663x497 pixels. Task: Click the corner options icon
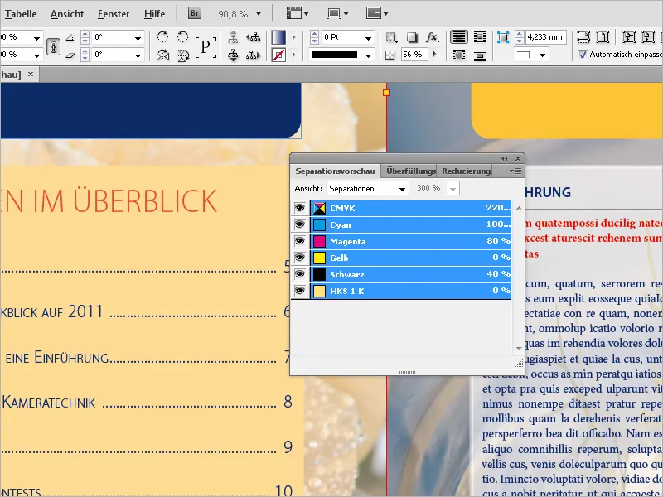[x=503, y=37]
